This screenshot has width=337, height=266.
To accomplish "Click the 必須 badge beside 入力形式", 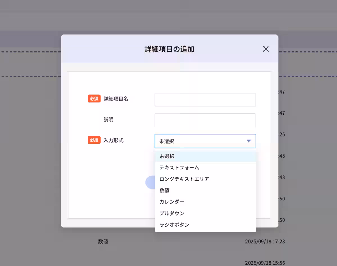I will tap(94, 140).
